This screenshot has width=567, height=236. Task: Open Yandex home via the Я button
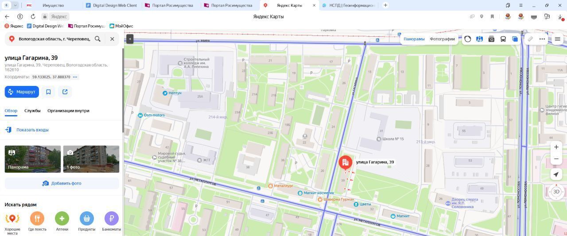click(x=20, y=16)
